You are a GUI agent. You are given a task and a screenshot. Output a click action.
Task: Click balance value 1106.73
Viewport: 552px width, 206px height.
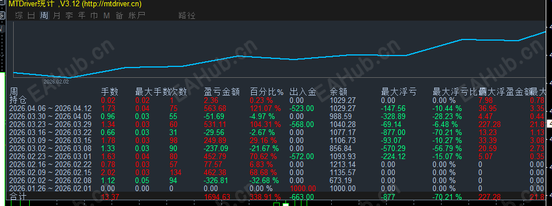343,140
